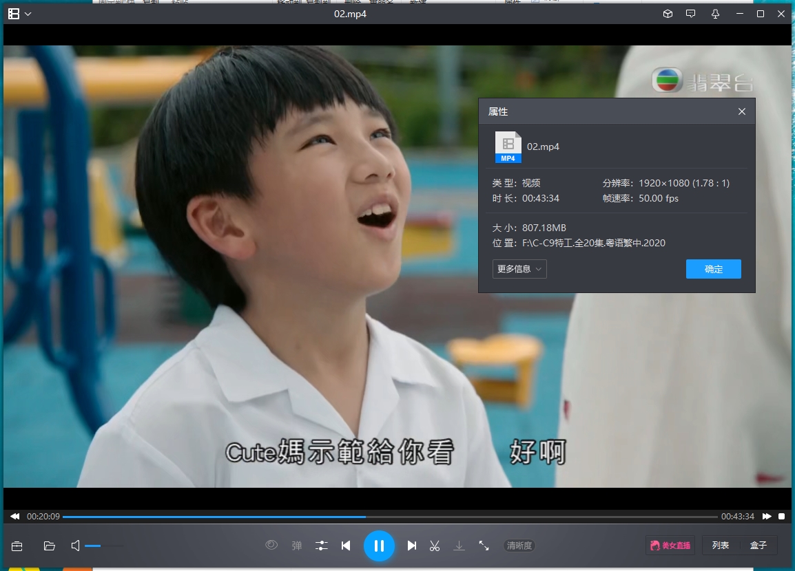Click the 02.mp4 filename in properties
This screenshot has width=795, height=571.
[x=543, y=147]
